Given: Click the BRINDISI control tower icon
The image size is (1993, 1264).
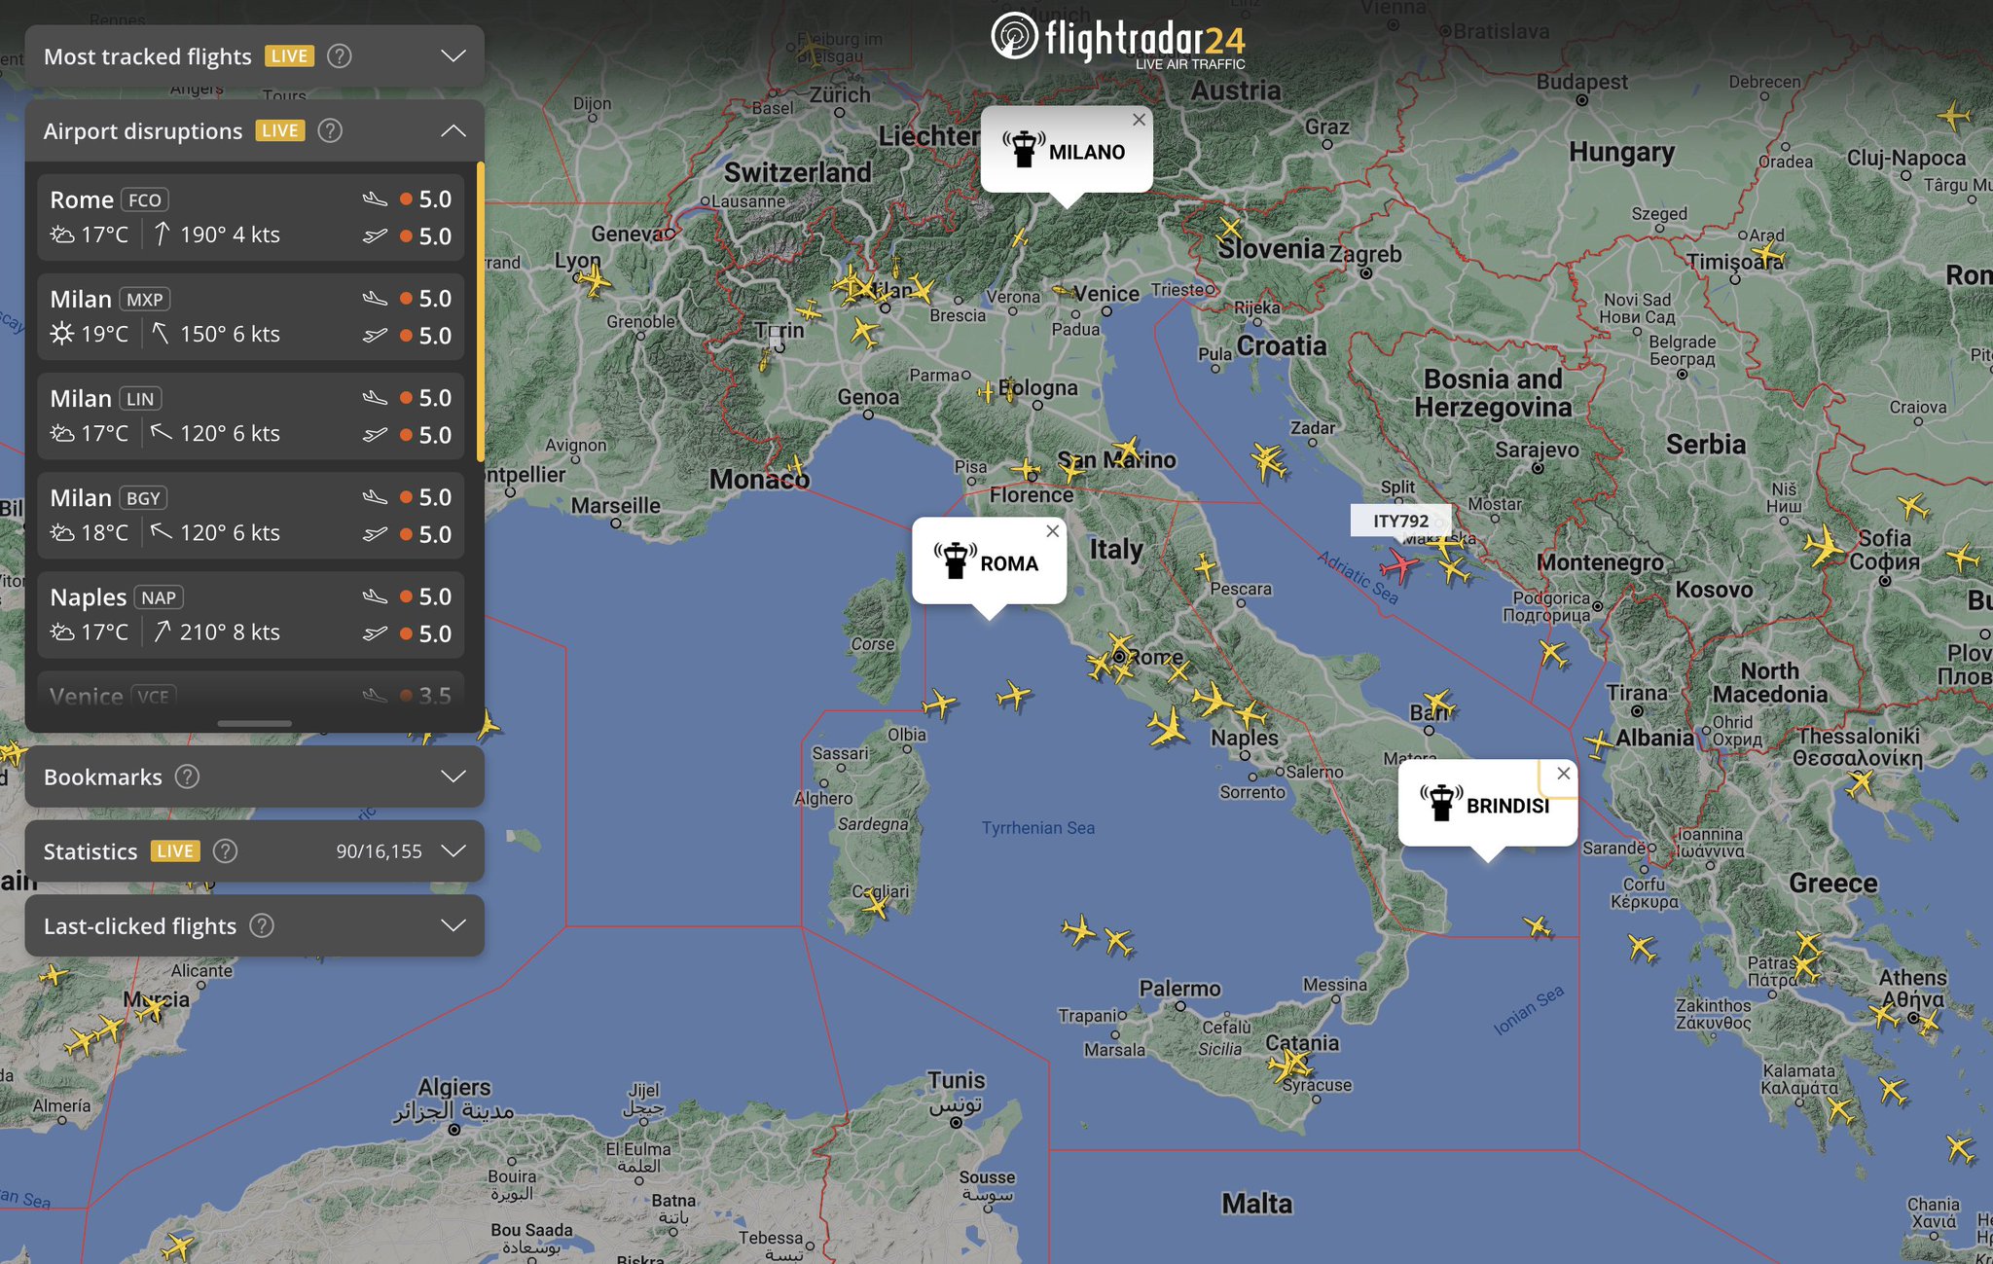Looking at the screenshot, I should (1440, 803).
